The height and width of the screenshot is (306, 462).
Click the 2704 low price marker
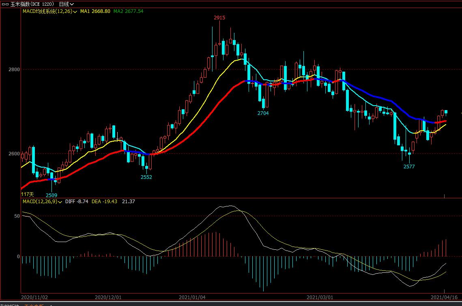pos(263,113)
